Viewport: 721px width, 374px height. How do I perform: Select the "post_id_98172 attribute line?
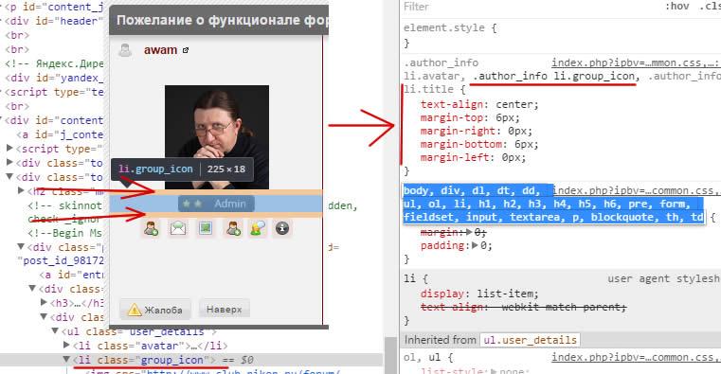[61, 260]
